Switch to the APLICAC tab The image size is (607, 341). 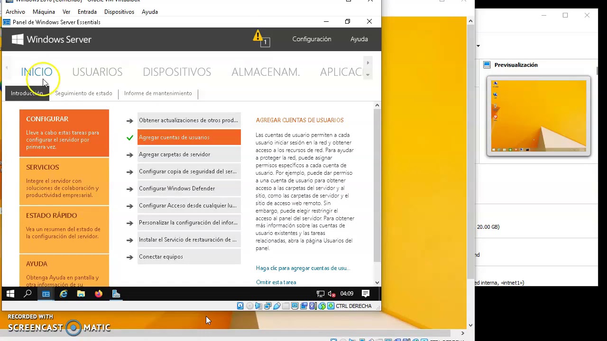click(x=341, y=72)
